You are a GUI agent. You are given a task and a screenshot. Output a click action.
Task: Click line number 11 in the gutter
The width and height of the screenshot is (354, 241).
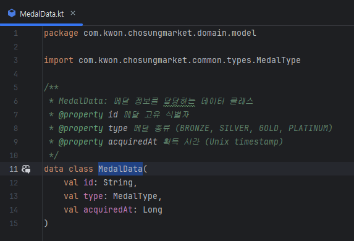[14, 169]
